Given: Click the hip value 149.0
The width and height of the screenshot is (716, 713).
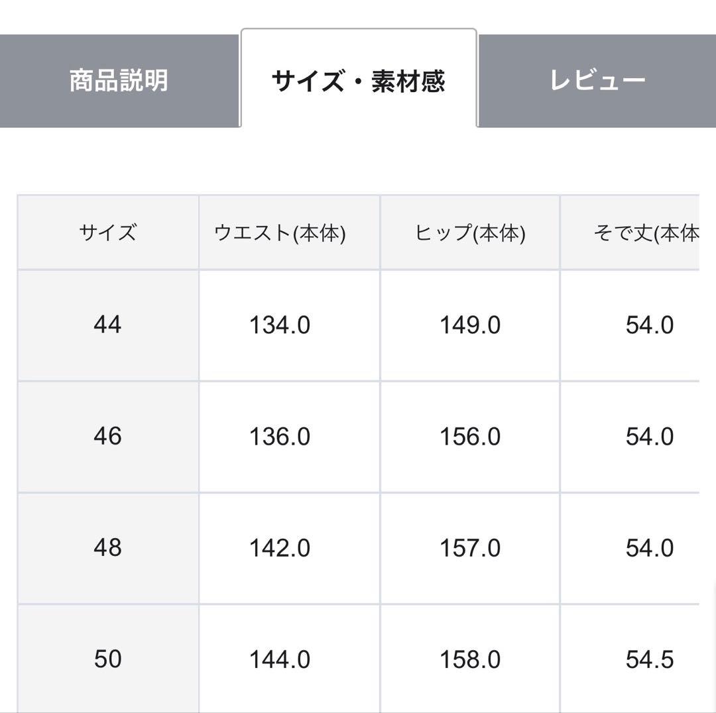Looking at the screenshot, I should (x=469, y=325).
